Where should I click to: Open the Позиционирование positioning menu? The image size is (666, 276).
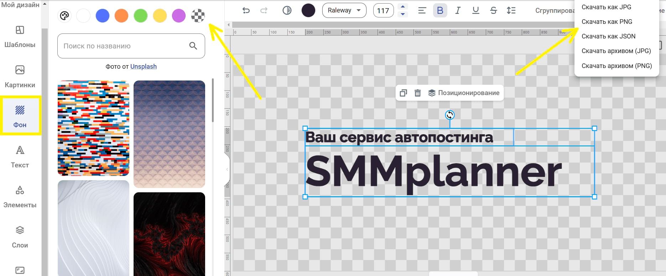click(x=464, y=93)
